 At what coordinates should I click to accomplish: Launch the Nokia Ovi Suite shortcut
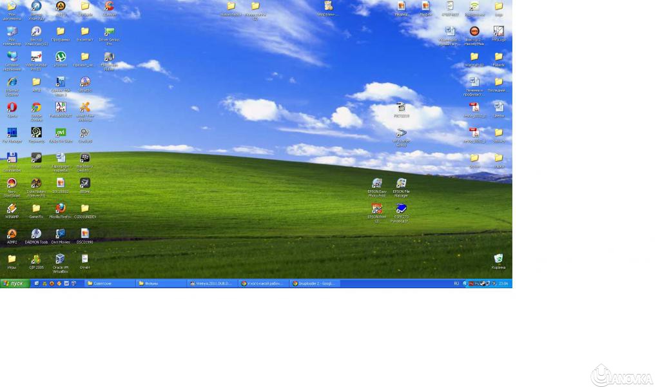(61, 135)
